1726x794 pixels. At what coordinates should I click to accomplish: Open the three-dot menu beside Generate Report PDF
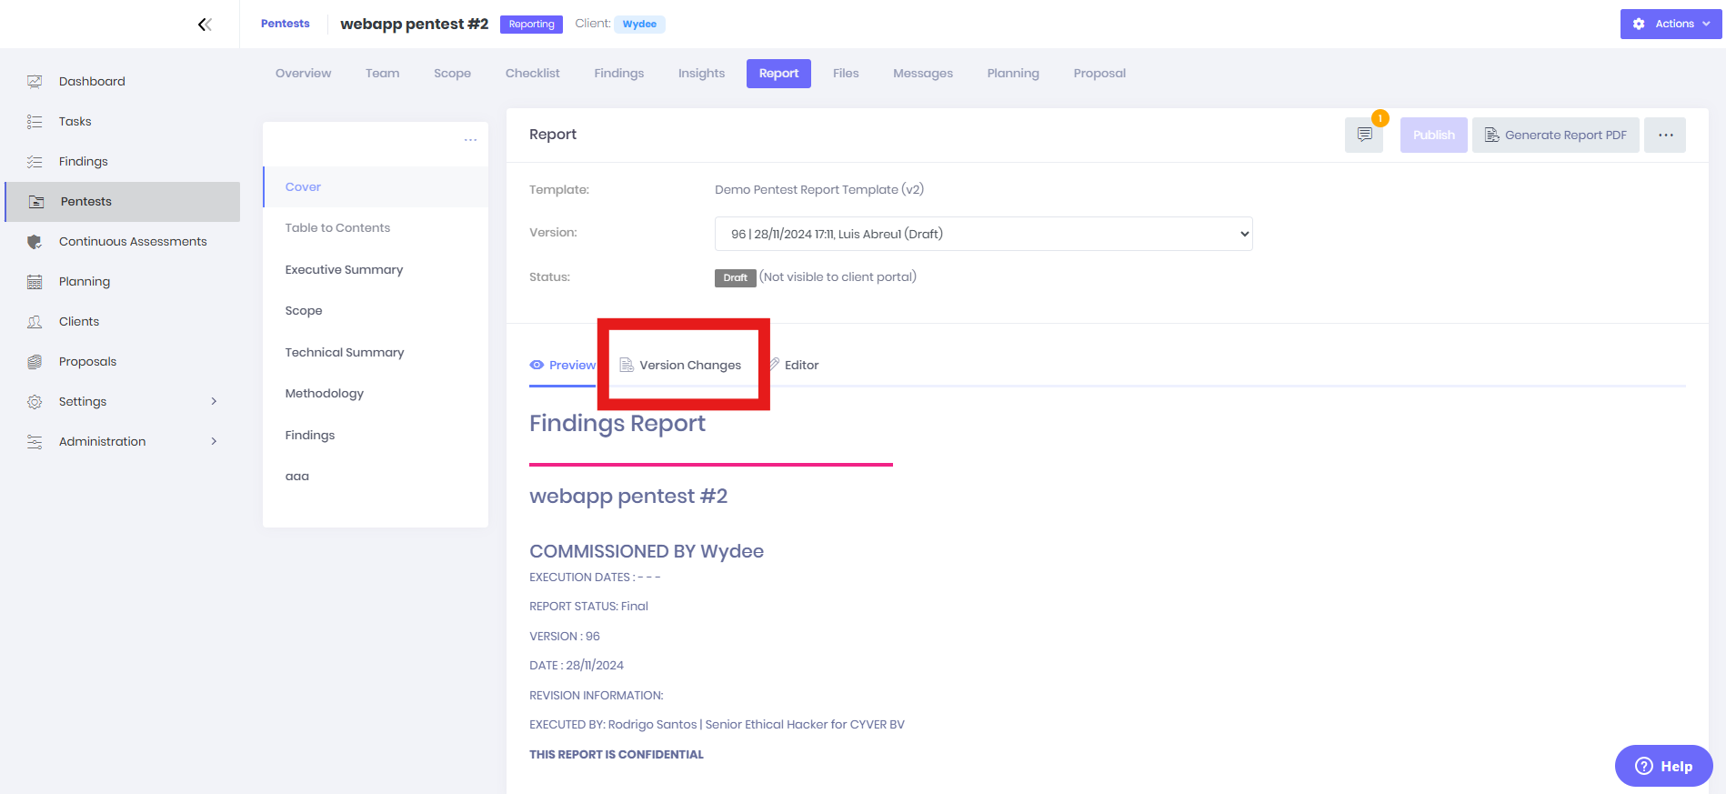click(1665, 135)
